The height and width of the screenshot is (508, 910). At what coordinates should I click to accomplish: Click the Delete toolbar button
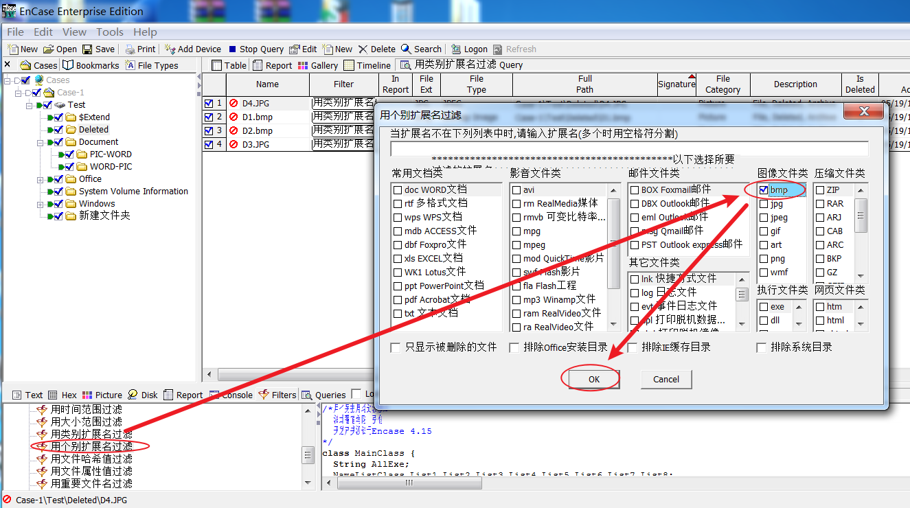(x=376, y=49)
